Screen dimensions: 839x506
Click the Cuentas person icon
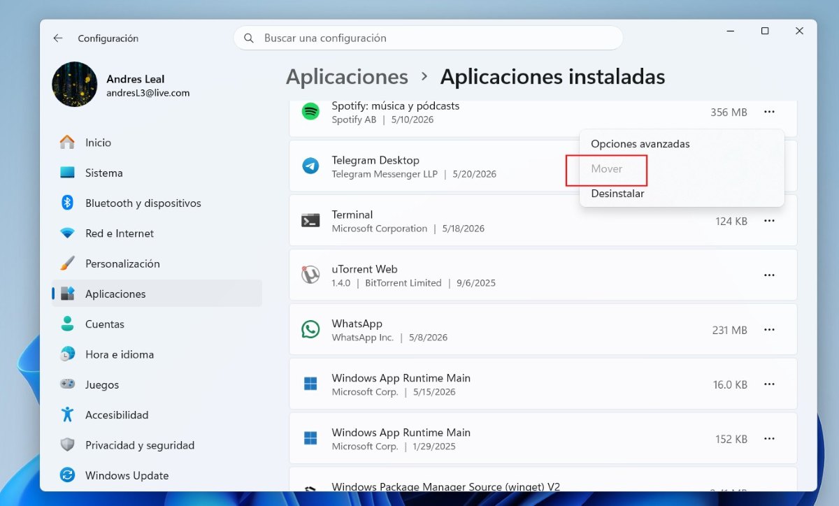pyautogui.click(x=67, y=324)
